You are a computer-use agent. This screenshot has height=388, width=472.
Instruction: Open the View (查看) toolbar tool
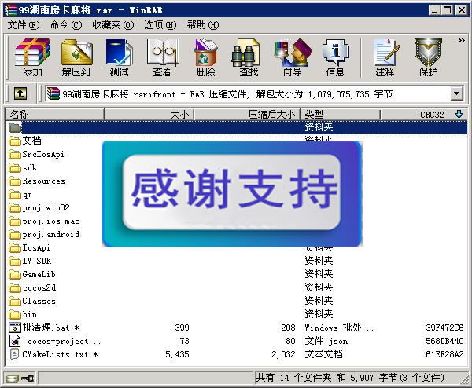[x=162, y=57]
